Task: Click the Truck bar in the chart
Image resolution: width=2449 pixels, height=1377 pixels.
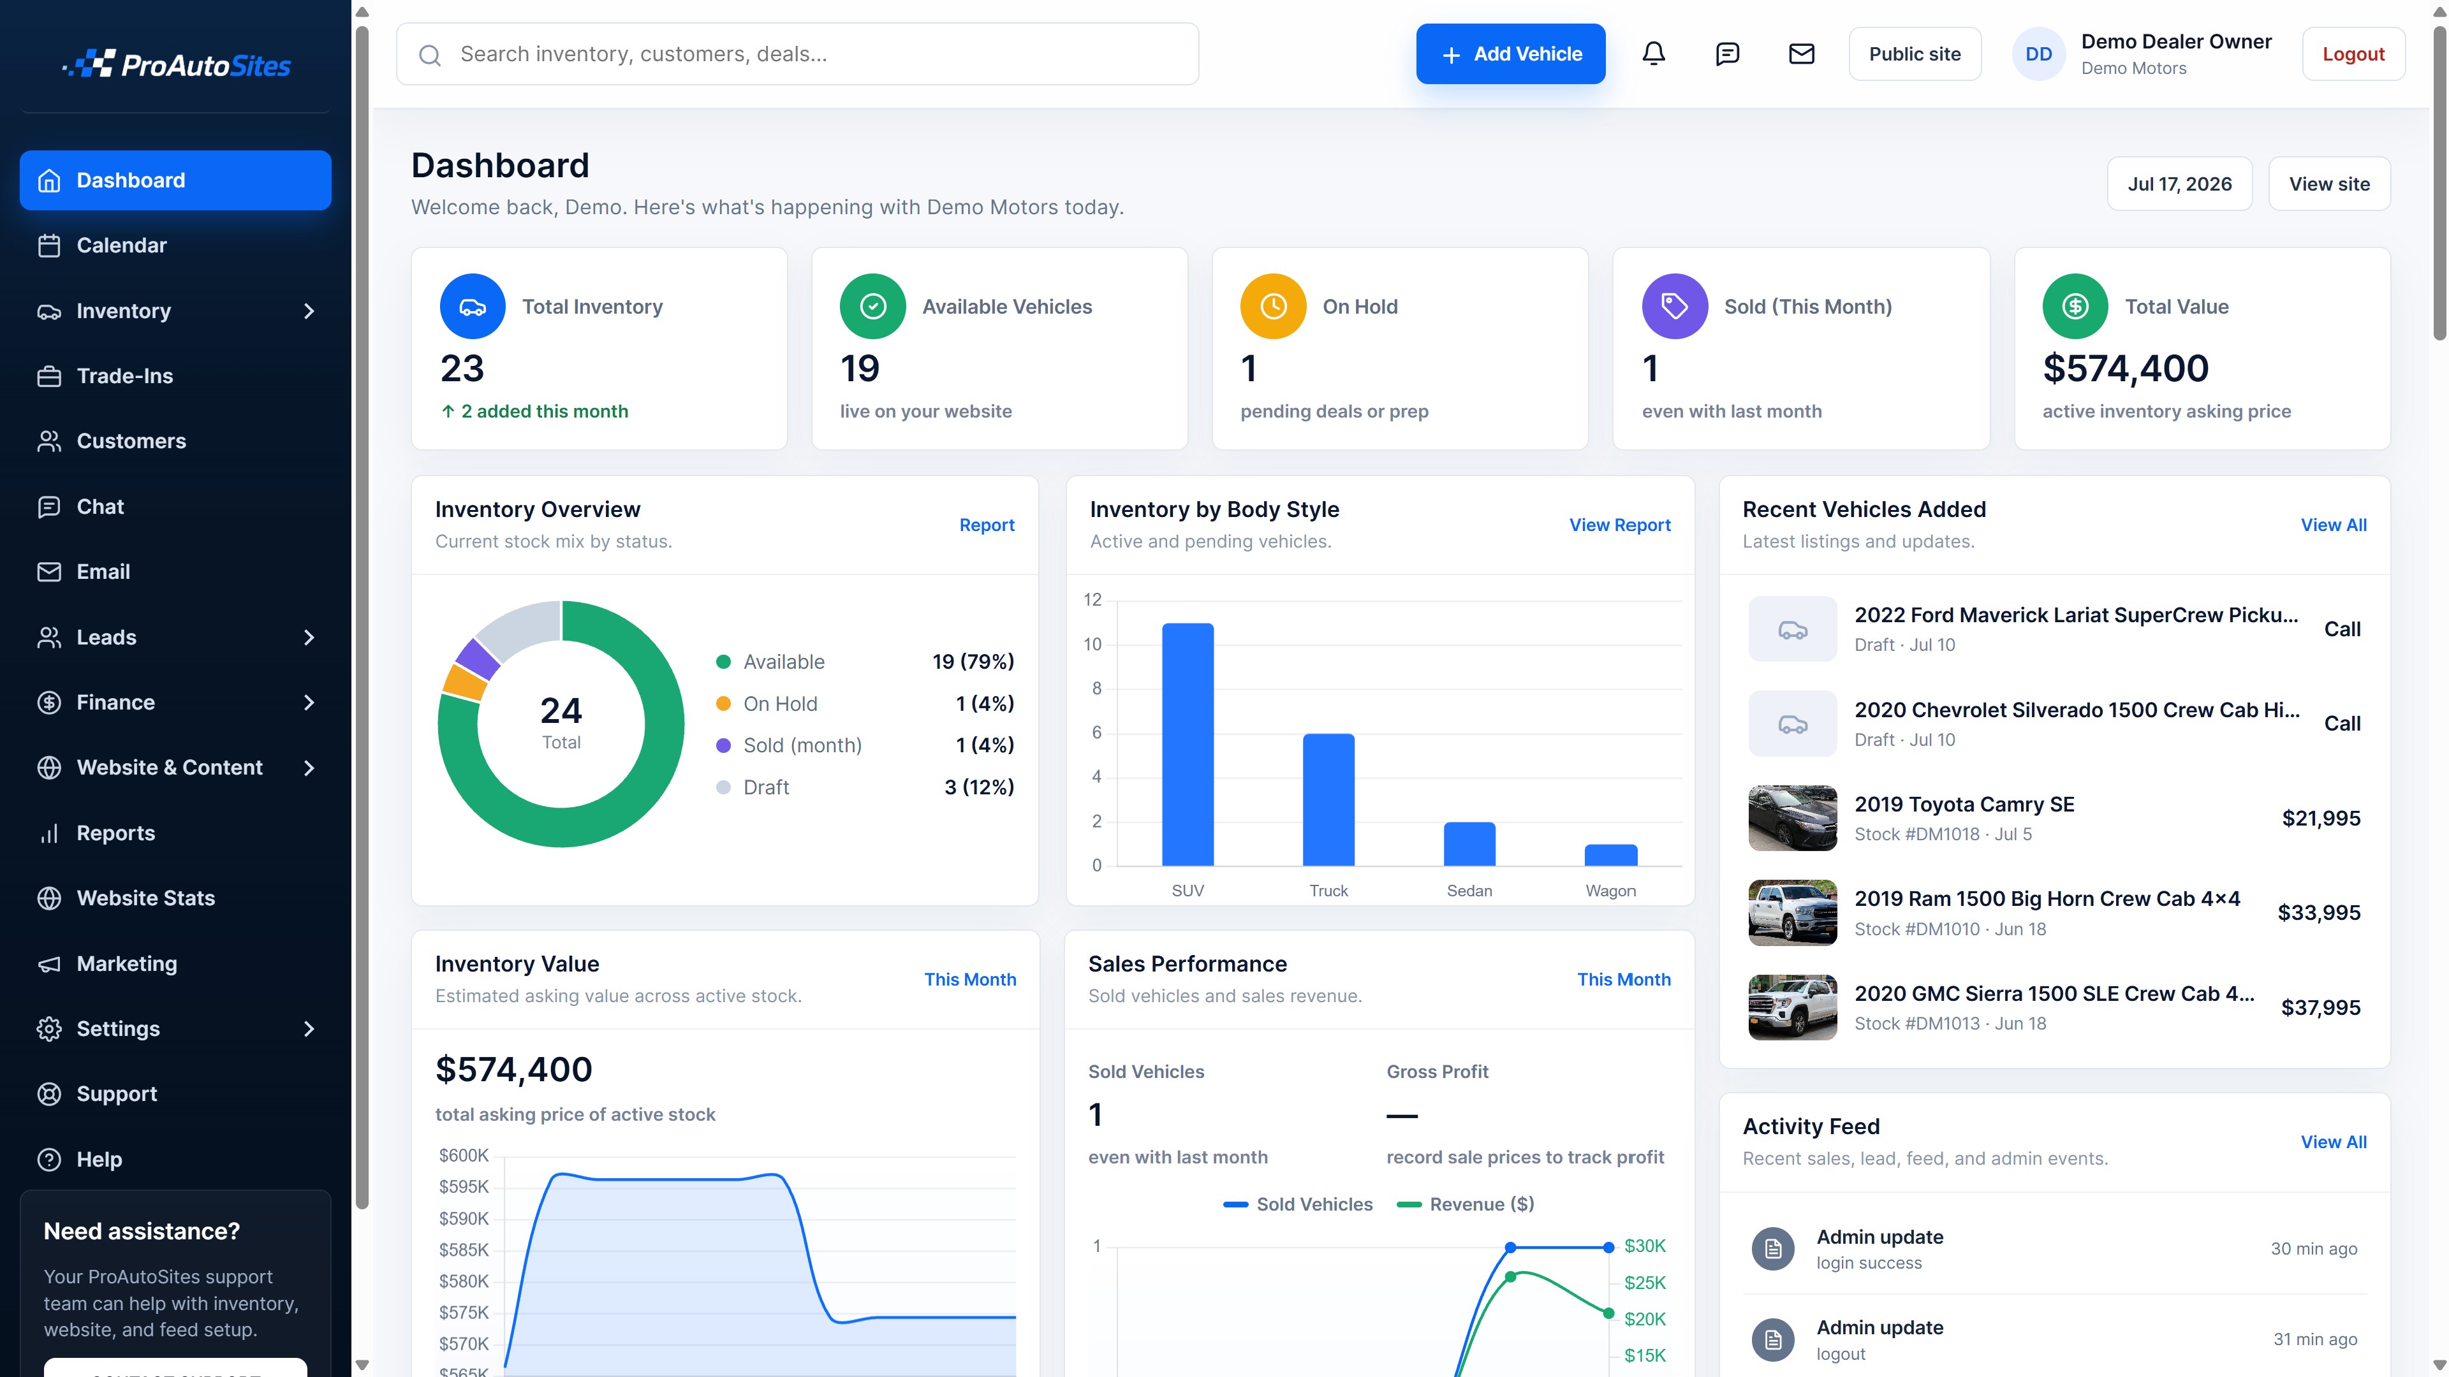Action: click(1328, 799)
